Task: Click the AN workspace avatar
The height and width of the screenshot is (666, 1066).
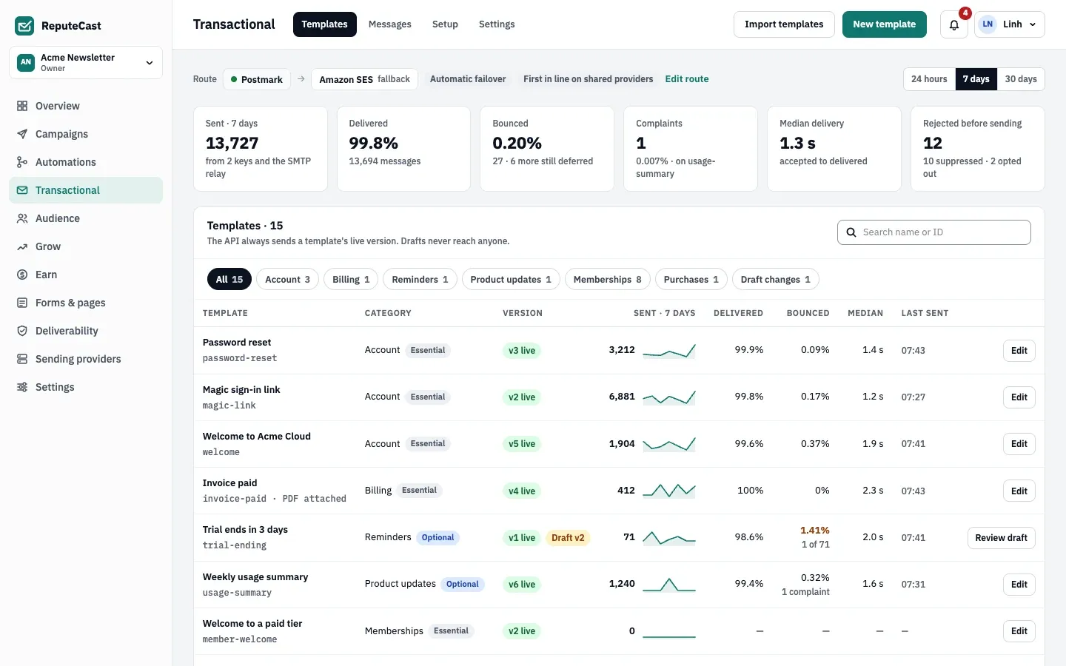Action: (26, 62)
